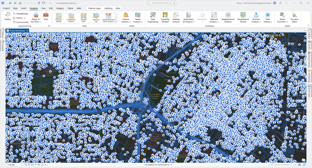Collapse the ribbon with the chevron
312x168 pixels.
click(x=309, y=26)
